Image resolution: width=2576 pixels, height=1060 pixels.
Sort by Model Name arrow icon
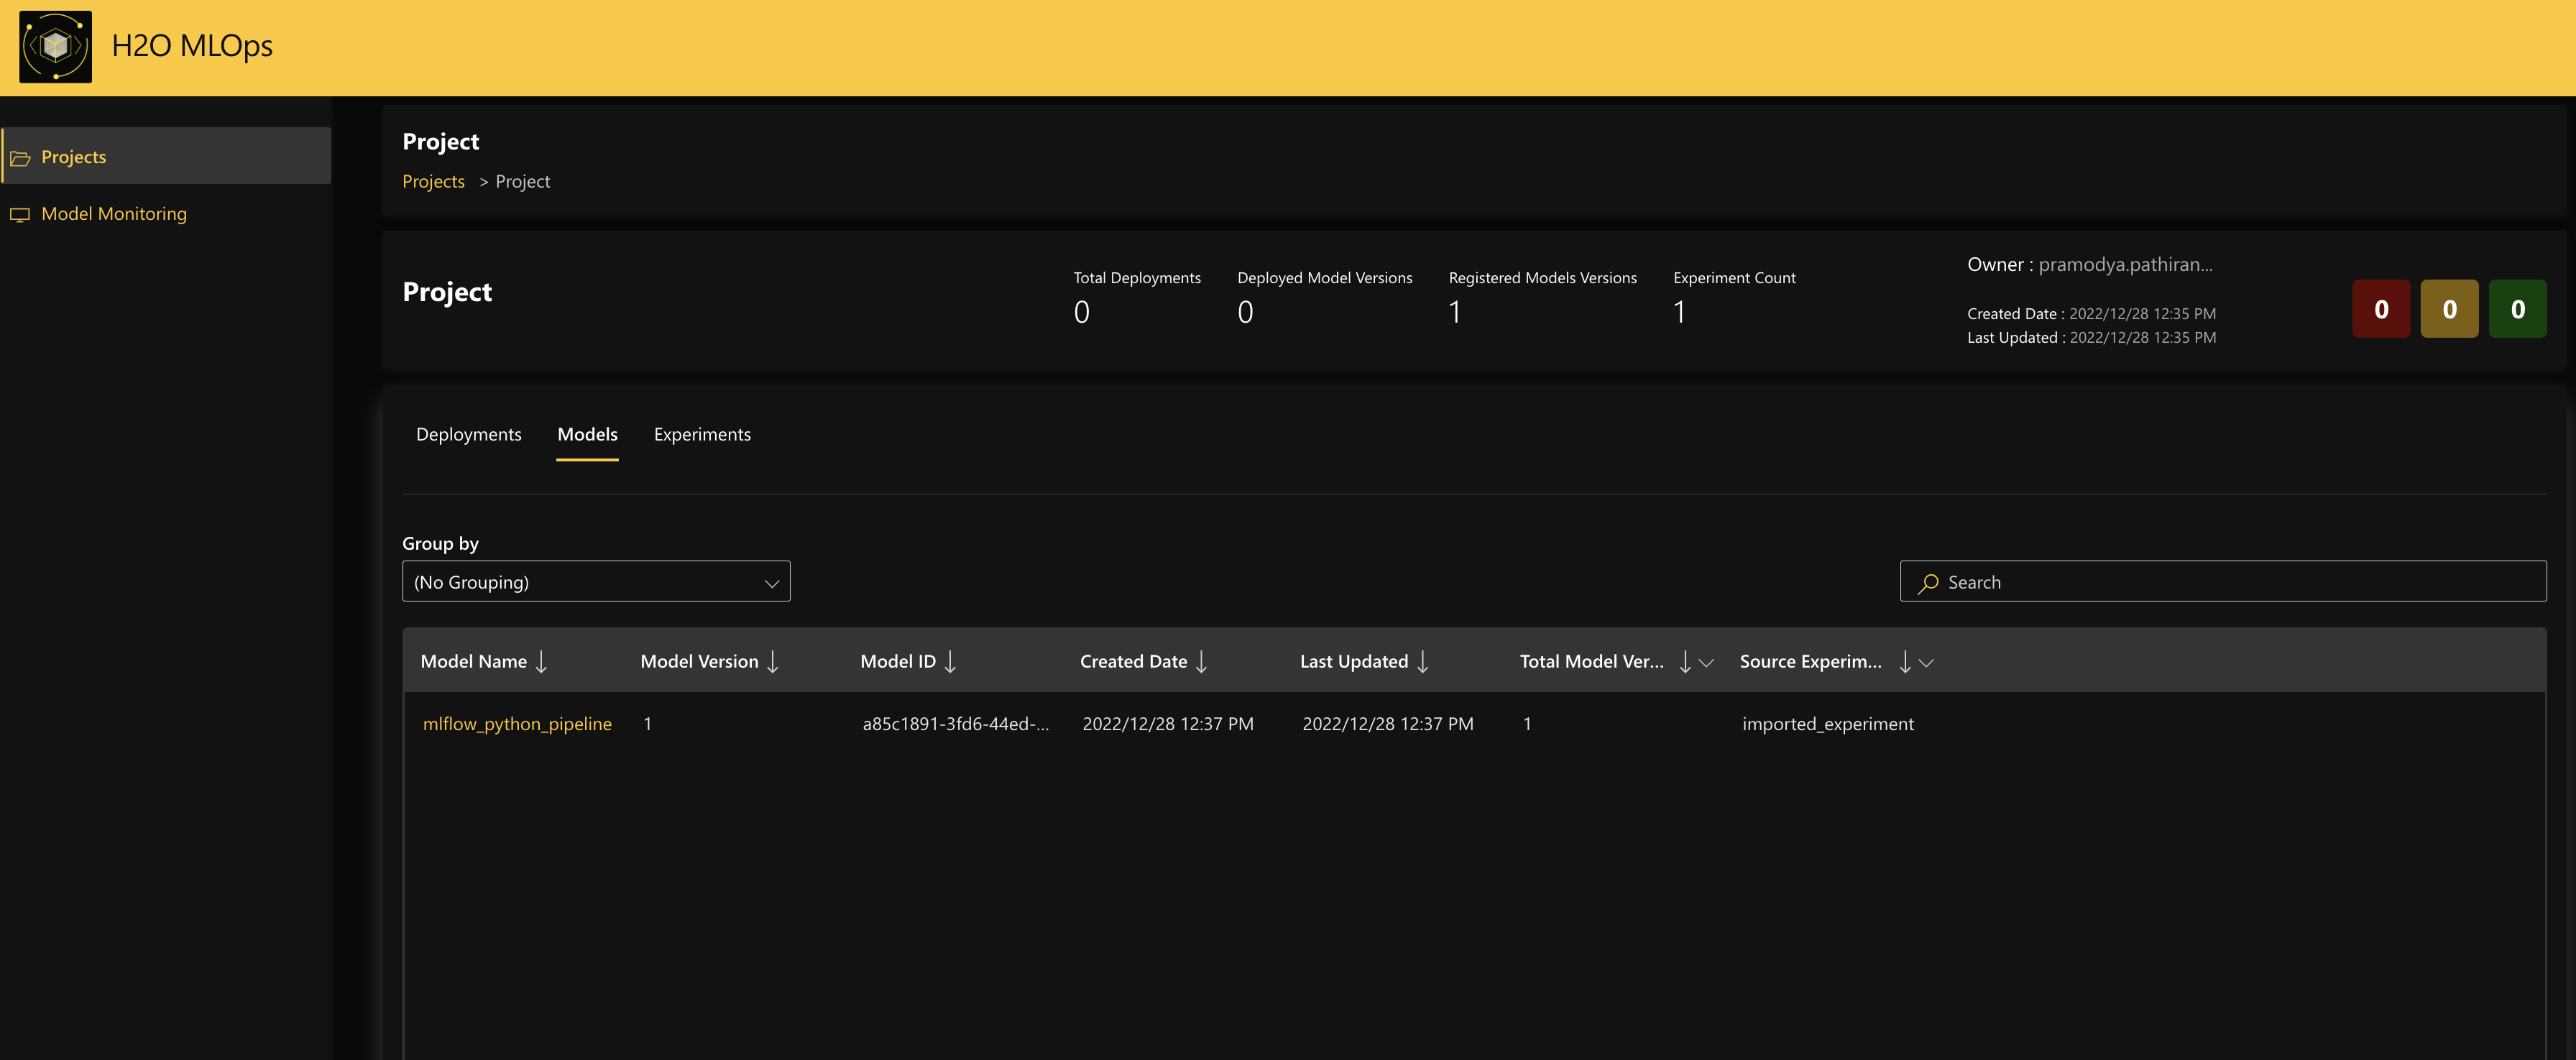click(x=541, y=662)
